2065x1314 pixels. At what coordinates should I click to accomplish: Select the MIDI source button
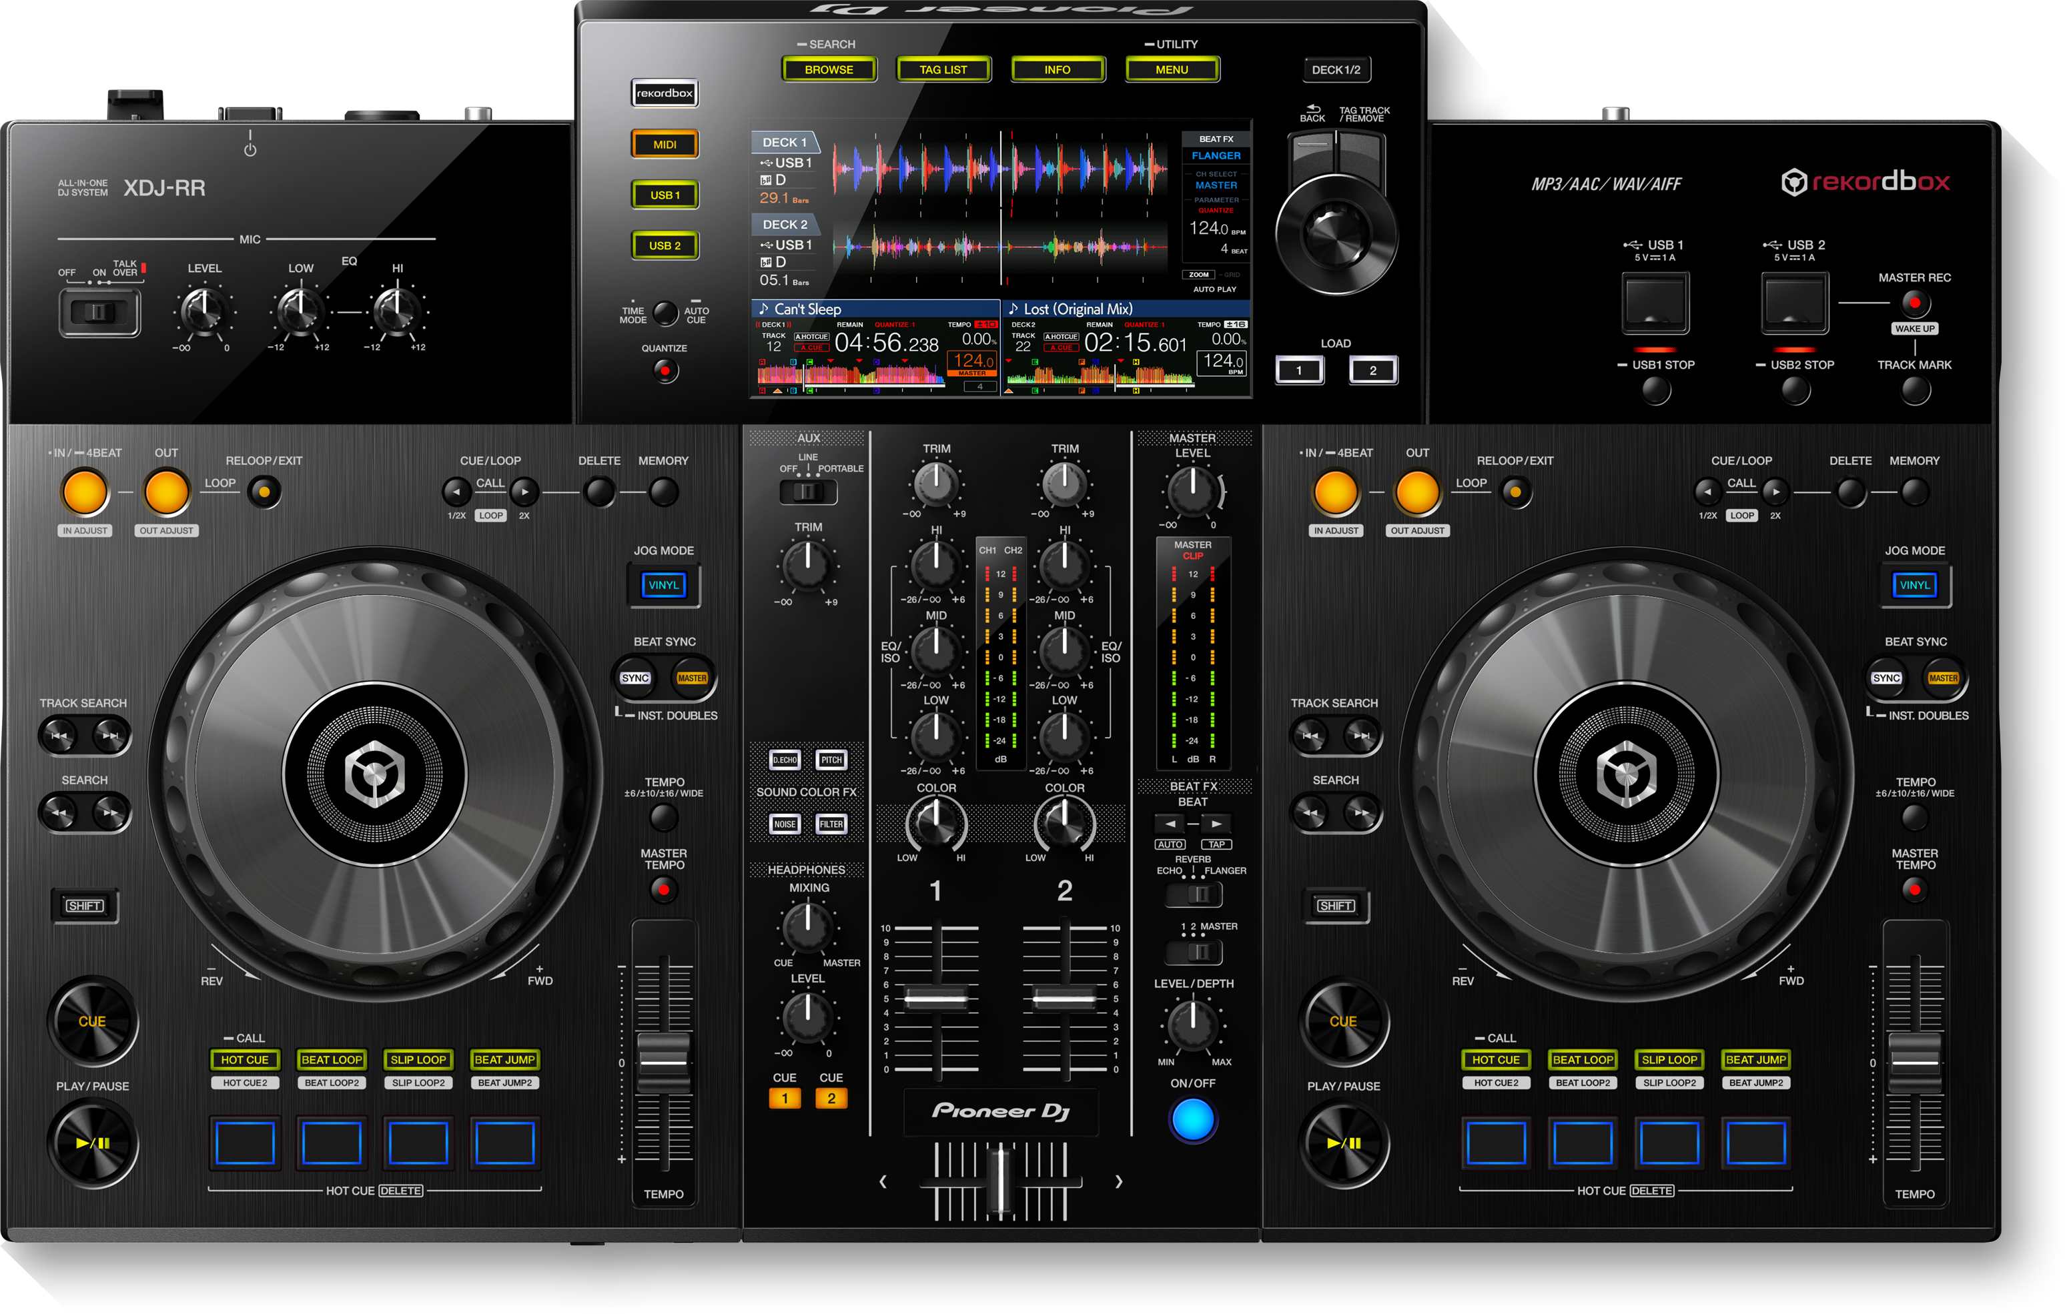tap(665, 143)
